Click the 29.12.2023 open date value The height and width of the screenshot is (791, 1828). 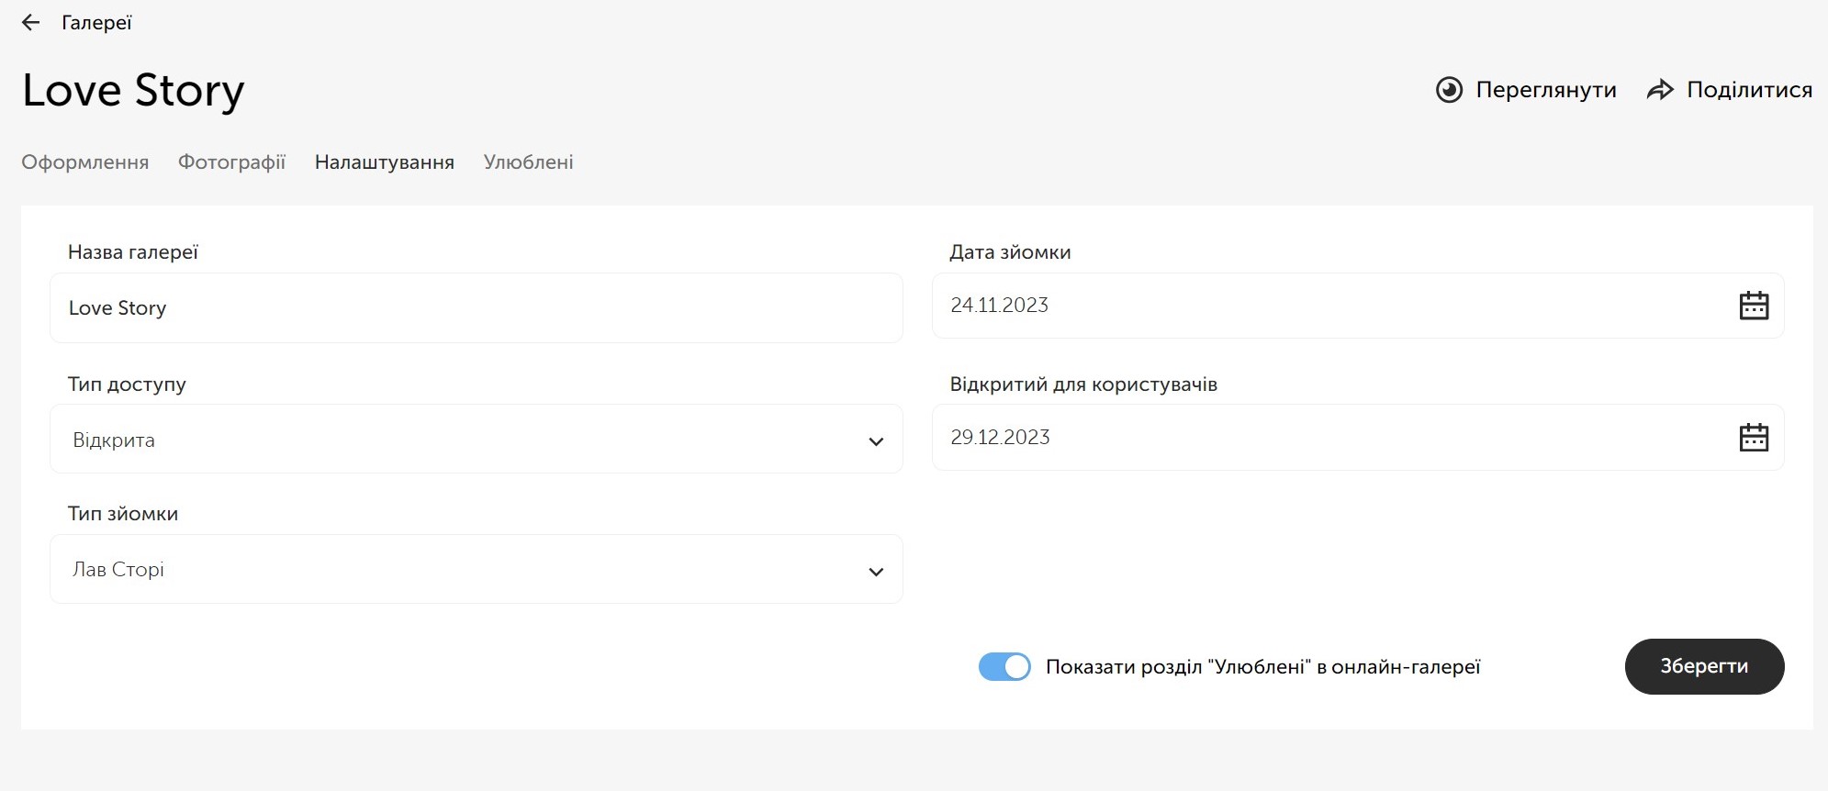tap(1000, 438)
